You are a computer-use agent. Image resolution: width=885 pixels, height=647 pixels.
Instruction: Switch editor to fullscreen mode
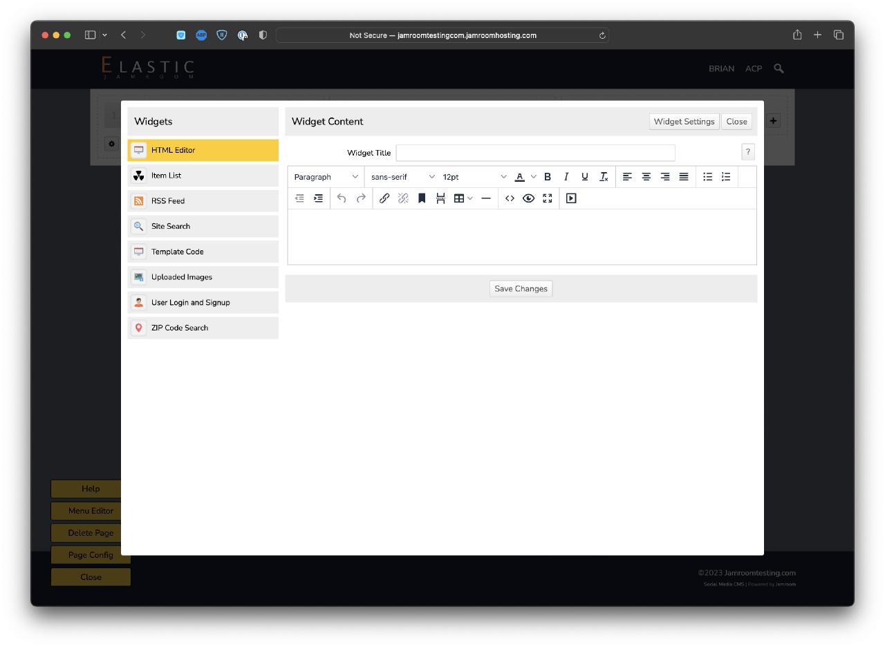548,198
